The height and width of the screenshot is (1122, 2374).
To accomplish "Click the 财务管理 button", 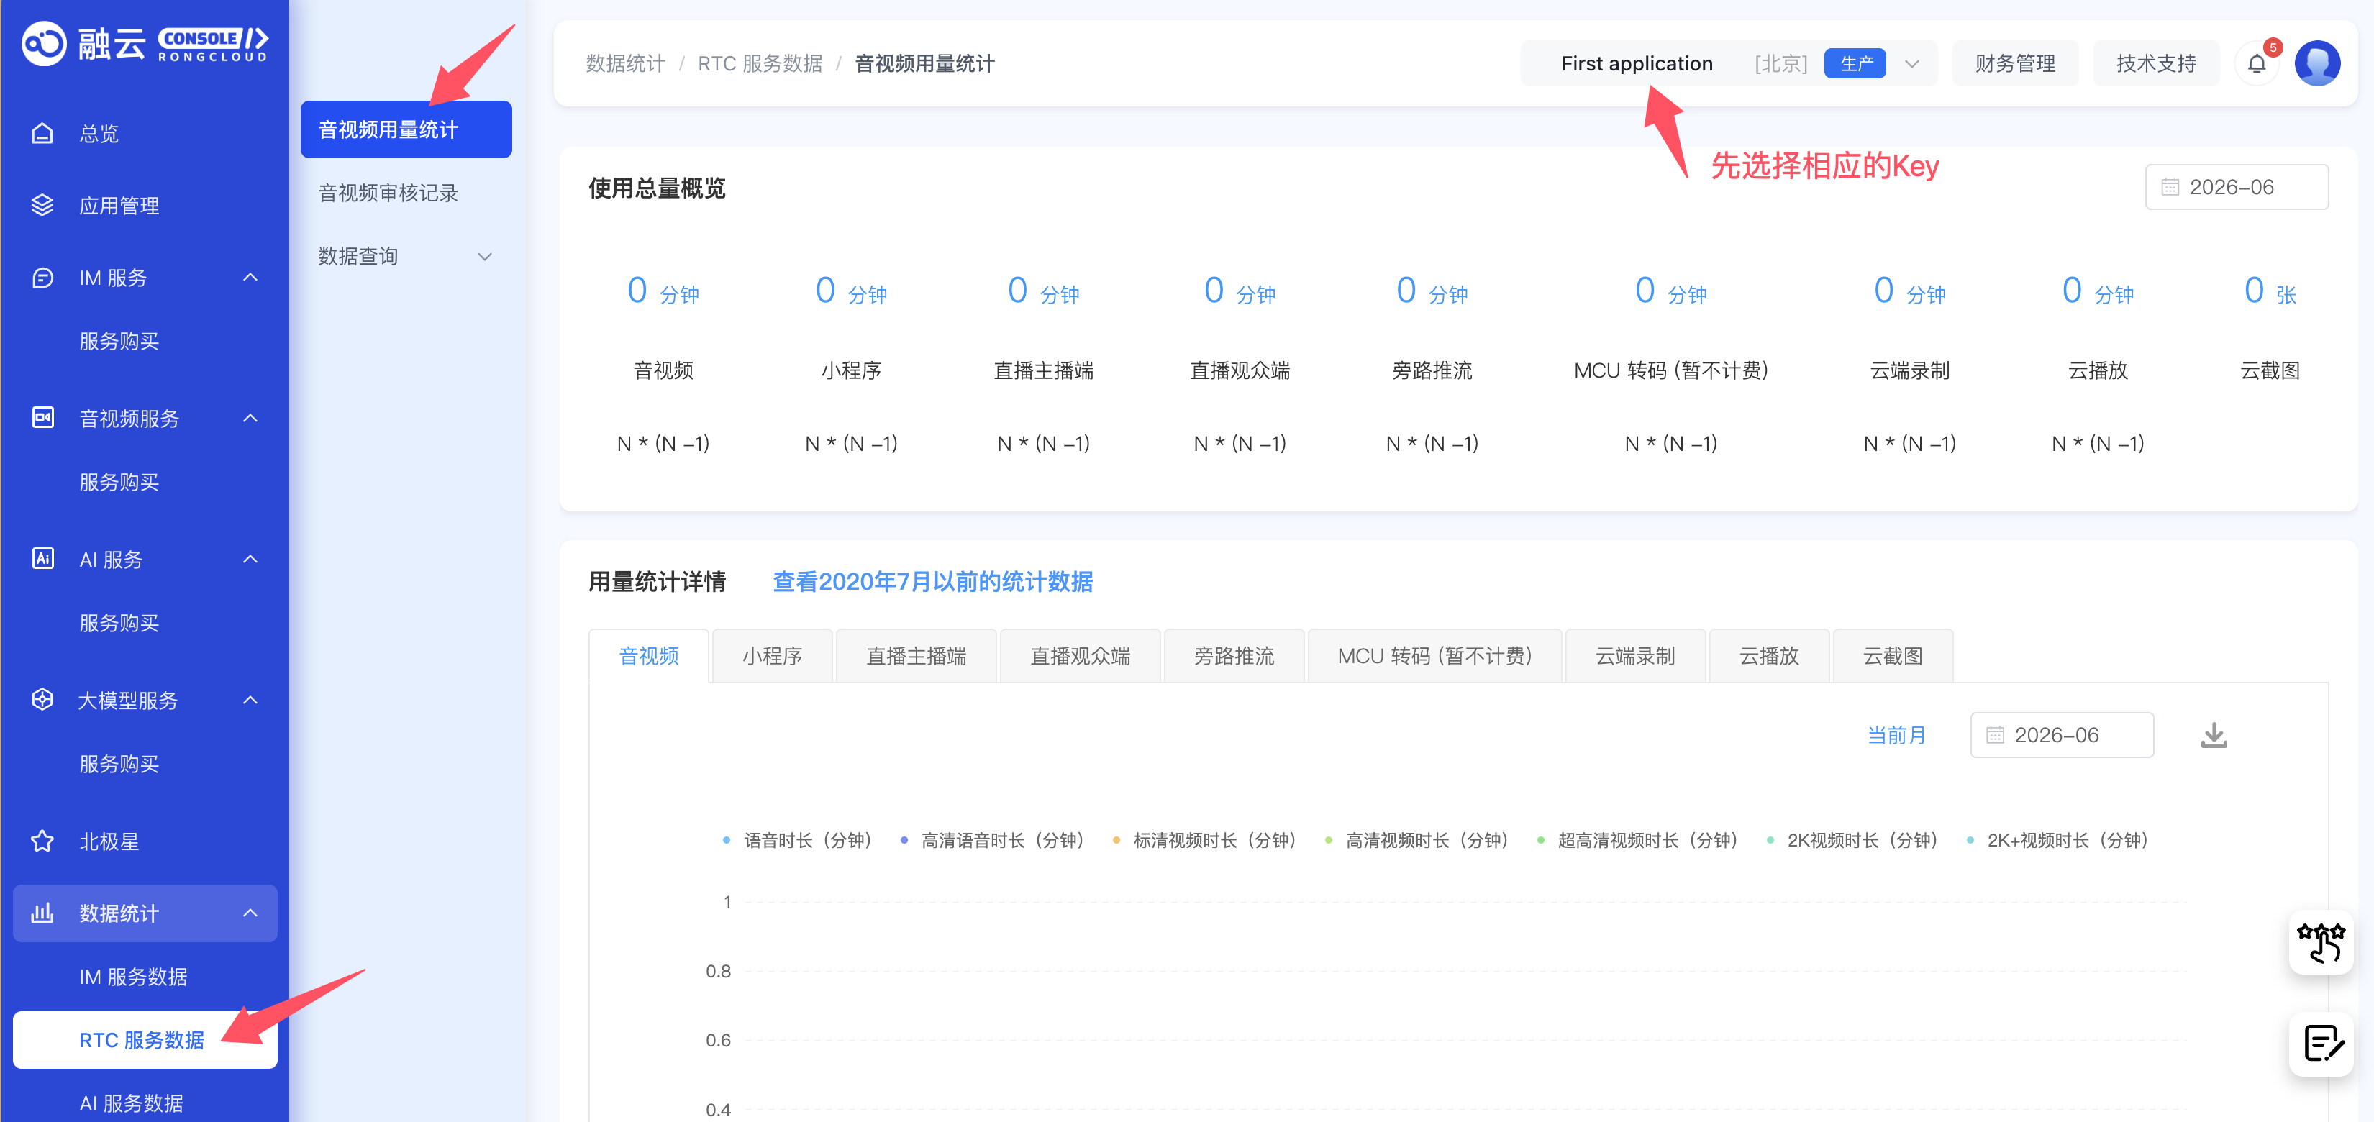I will point(2016,63).
